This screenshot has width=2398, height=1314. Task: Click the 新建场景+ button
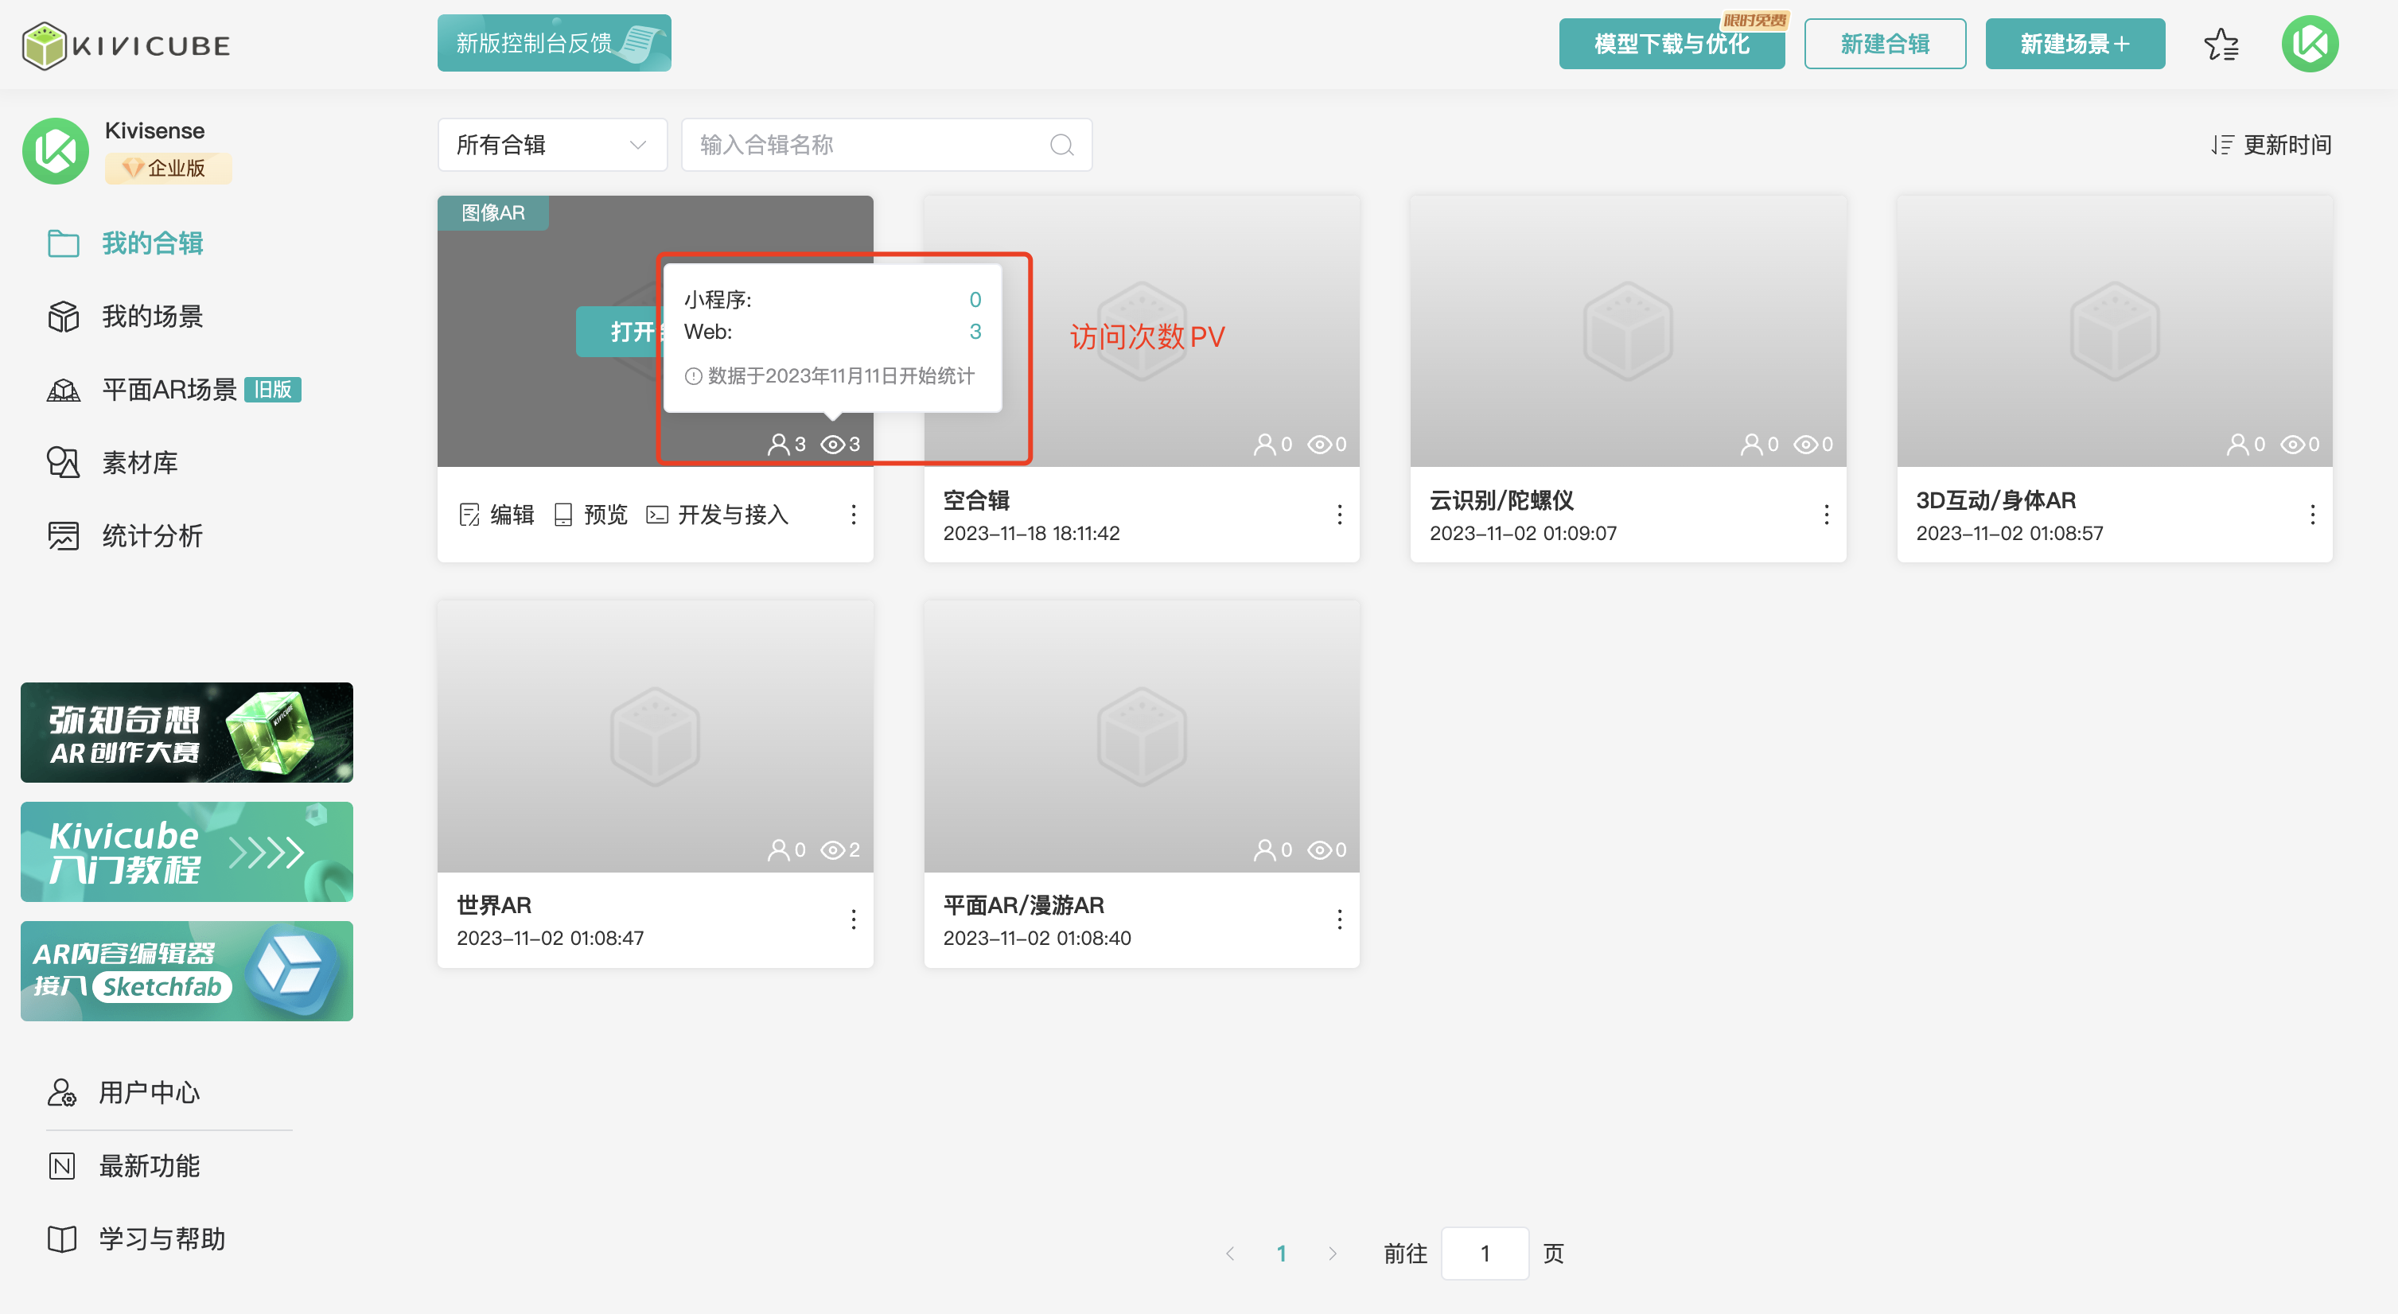pyautogui.click(x=2074, y=44)
